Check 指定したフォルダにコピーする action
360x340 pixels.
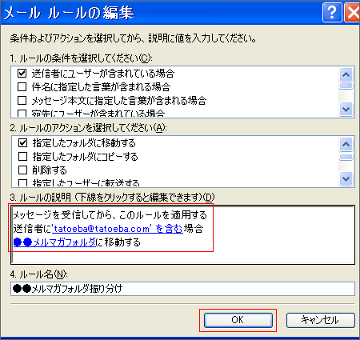(x=23, y=156)
